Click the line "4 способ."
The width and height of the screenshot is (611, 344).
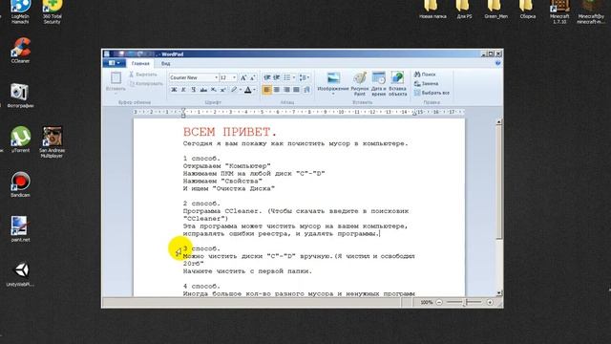(201, 287)
